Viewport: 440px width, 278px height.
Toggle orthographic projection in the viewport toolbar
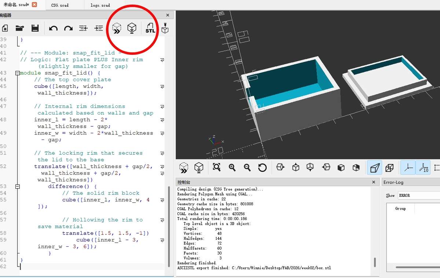389,167
